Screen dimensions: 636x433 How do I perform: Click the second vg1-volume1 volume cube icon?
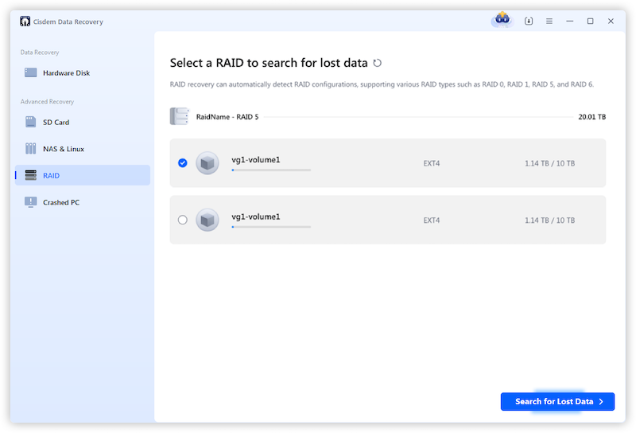tap(207, 220)
